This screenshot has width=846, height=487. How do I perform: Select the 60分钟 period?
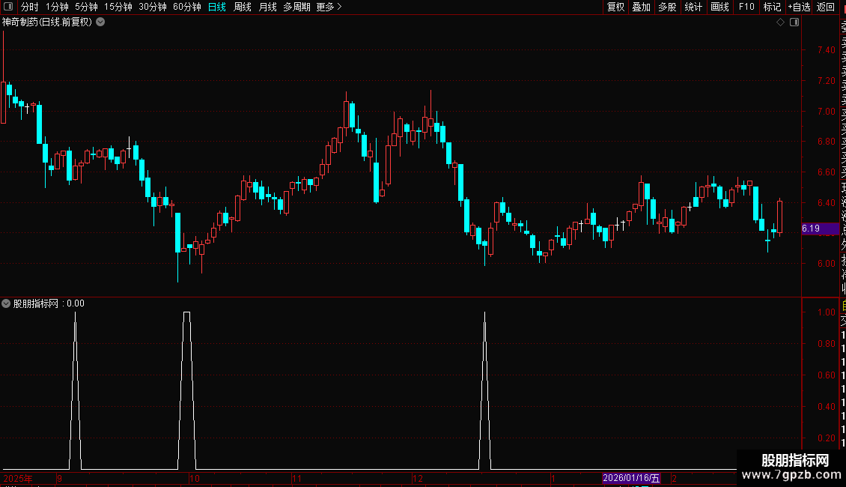point(186,7)
